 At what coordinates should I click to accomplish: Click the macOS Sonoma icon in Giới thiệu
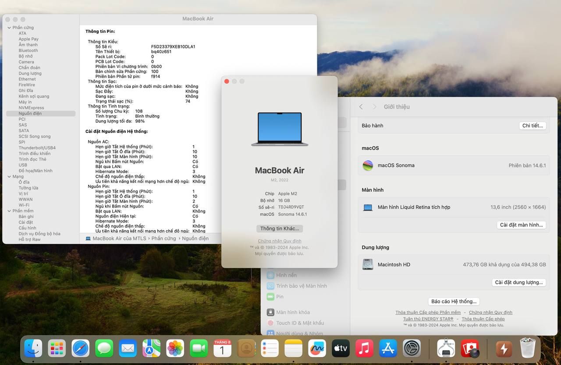click(368, 165)
